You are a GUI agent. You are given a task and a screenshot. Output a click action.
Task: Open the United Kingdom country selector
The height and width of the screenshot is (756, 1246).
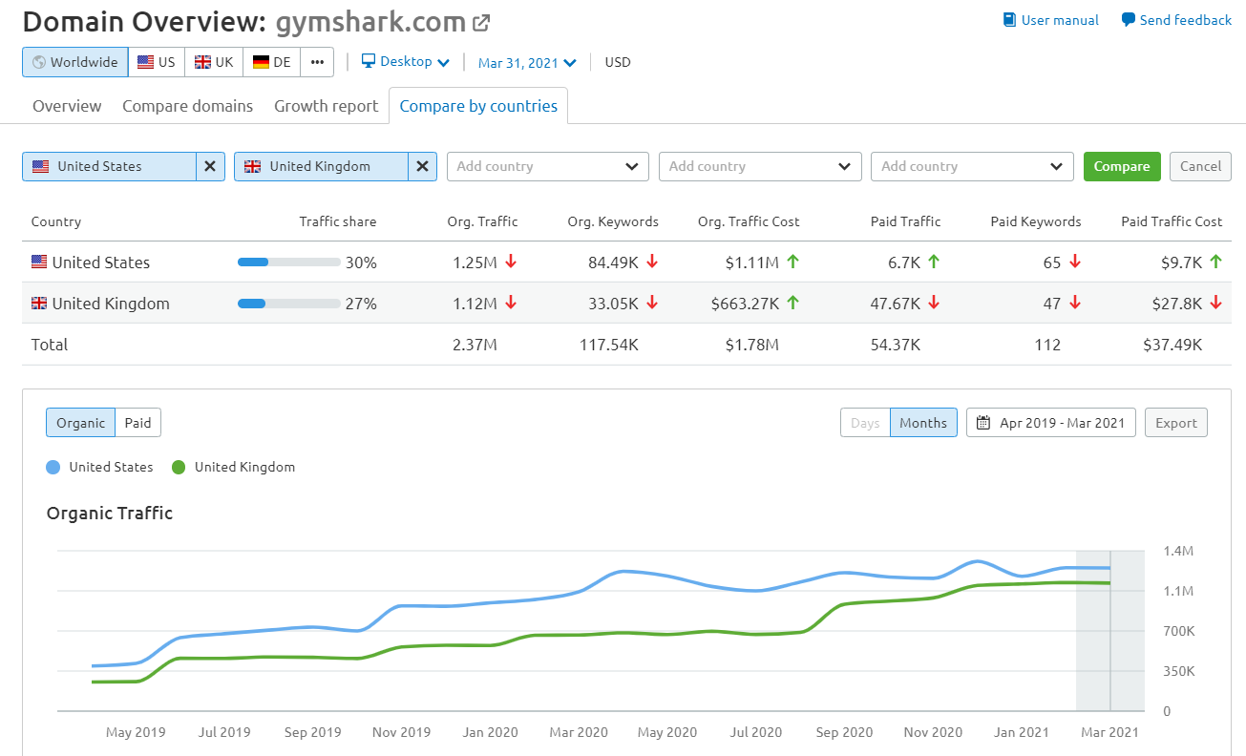(322, 166)
